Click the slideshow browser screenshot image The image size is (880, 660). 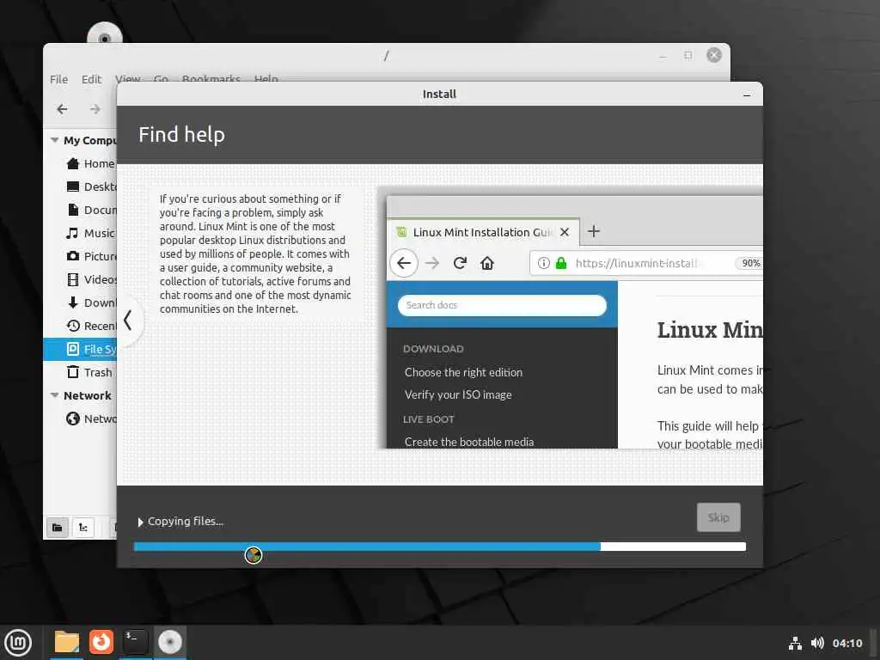coord(574,321)
